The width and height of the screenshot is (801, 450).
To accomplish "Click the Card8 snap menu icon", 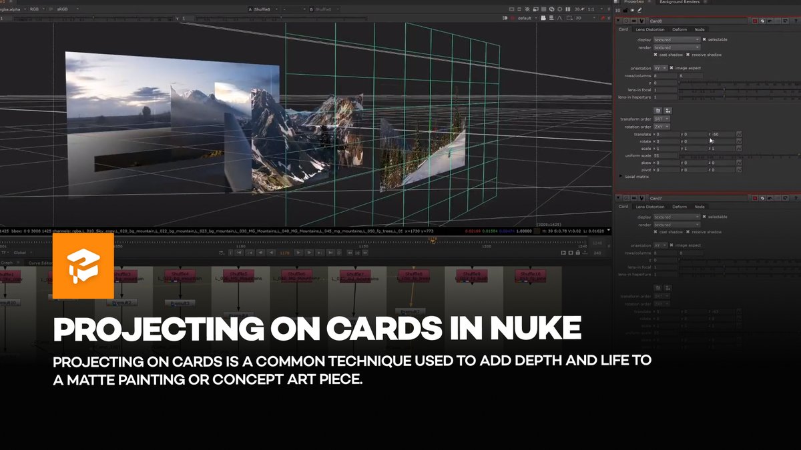I will (667, 111).
